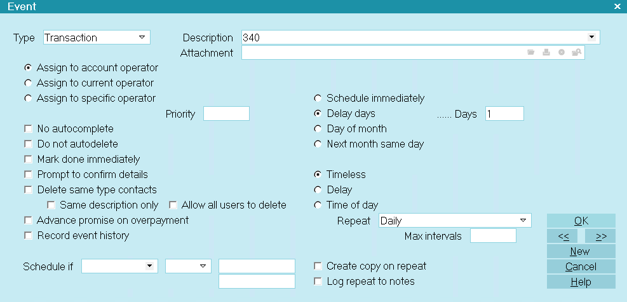The width and height of the screenshot is (627, 302).
Task: Check Record event history
Action: pyautogui.click(x=28, y=236)
